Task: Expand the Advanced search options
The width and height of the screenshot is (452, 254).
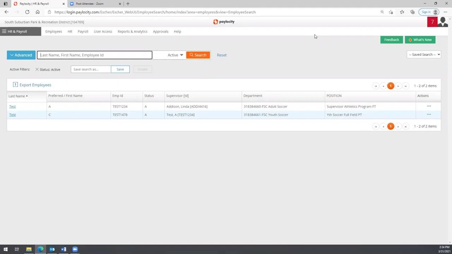Action: click(21, 55)
